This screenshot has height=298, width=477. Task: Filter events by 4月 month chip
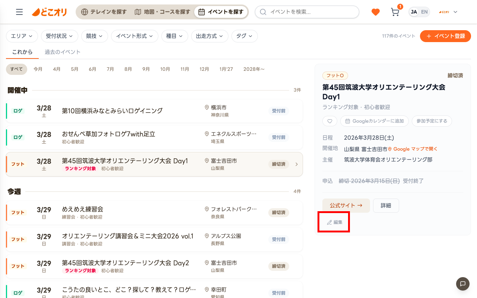(x=57, y=69)
